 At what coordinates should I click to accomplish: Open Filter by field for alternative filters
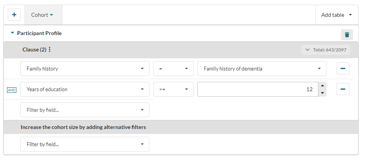[x=84, y=144]
